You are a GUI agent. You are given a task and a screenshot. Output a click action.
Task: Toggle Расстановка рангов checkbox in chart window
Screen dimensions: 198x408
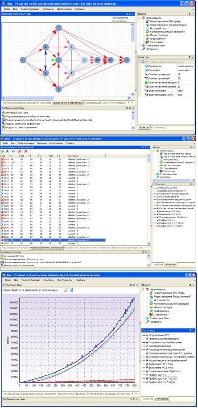(x=148, y=346)
